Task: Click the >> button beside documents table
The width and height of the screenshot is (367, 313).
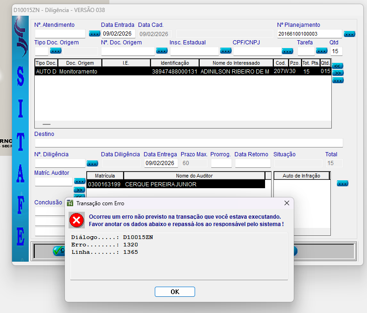Action: pyautogui.click(x=338, y=73)
